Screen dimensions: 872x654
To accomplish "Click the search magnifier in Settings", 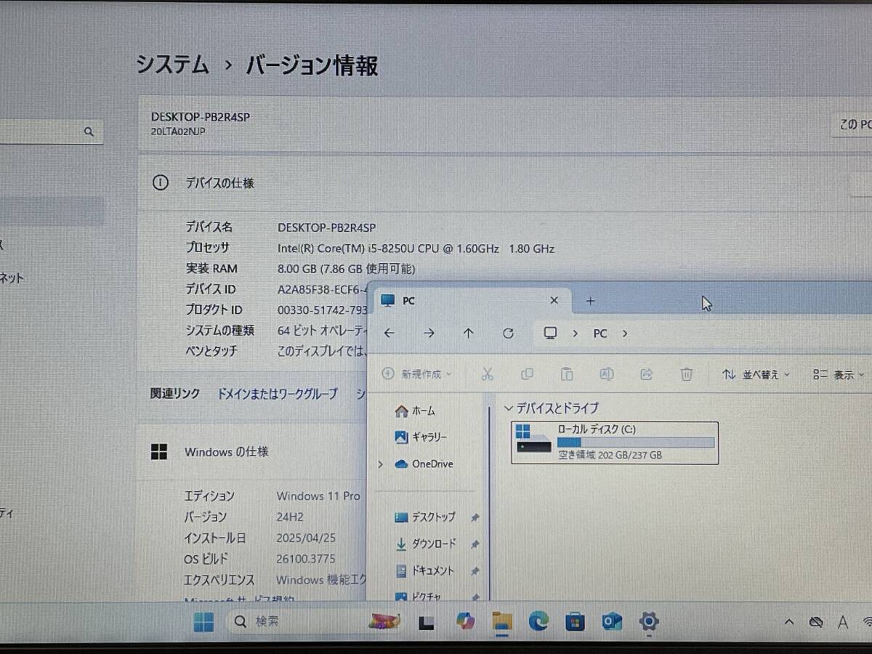I will click(89, 132).
